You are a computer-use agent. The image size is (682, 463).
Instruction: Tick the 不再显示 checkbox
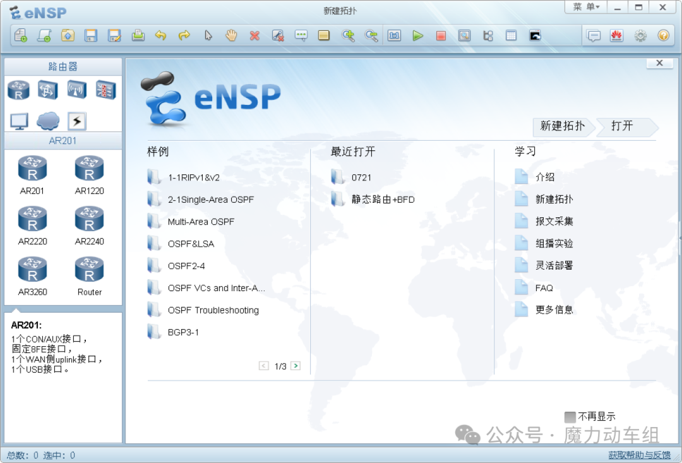coord(570,418)
